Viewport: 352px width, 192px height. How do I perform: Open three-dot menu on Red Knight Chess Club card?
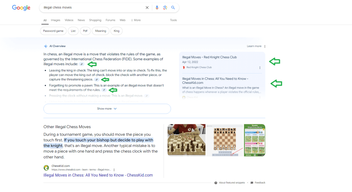click(260, 68)
